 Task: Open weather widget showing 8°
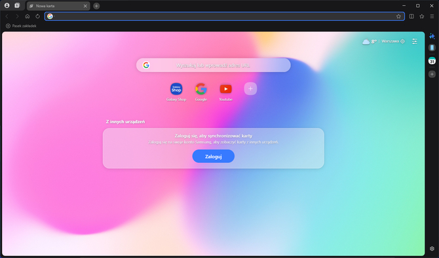pyautogui.click(x=370, y=41)
